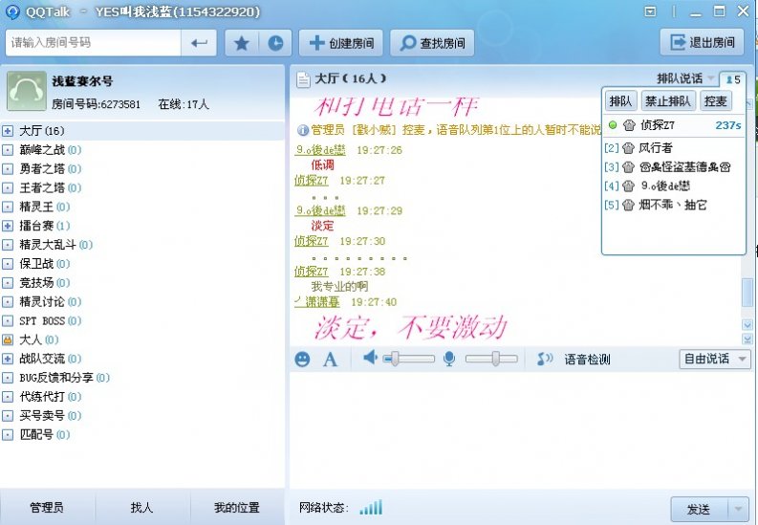Viewport: 758px width, 525px height.
Task: Switch to the 我的位置 tab
Action: 237,507
